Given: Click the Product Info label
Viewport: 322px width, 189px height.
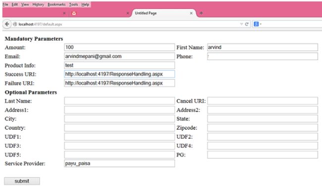Looking at the screenshot, I should point(20,65).
